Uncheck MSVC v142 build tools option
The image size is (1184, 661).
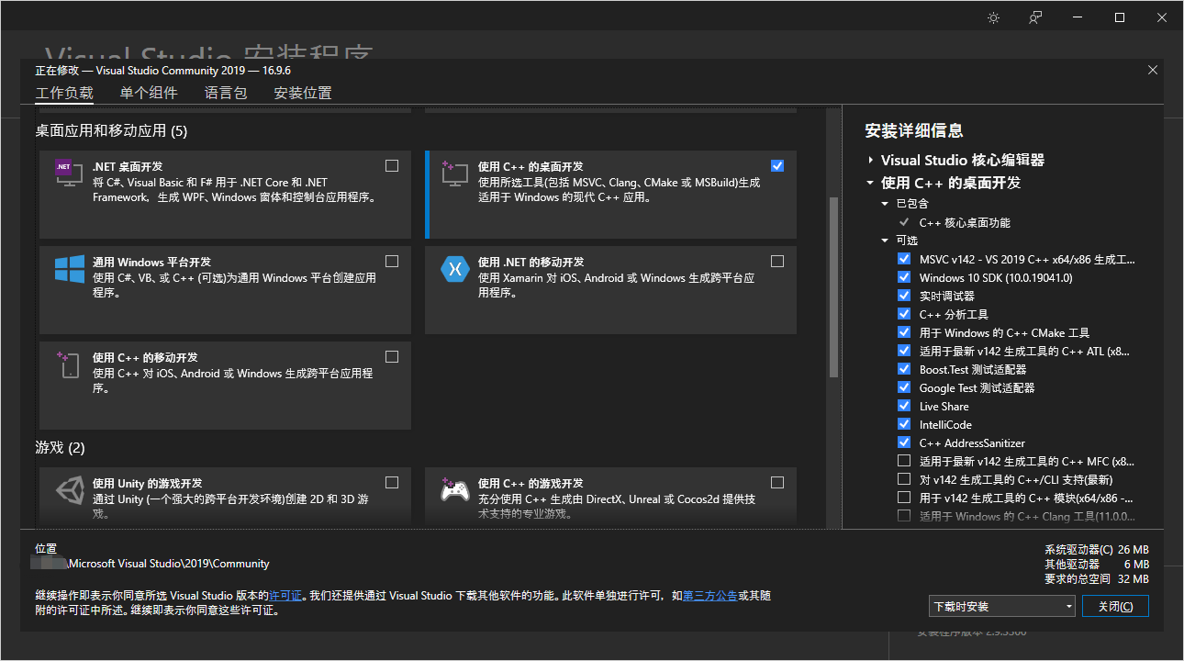(904, 259)
